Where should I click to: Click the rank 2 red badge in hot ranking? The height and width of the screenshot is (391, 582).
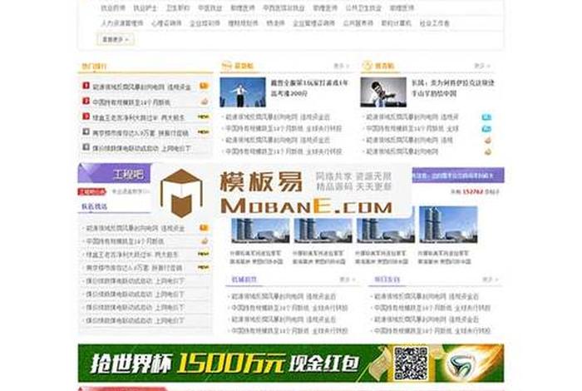86,101
